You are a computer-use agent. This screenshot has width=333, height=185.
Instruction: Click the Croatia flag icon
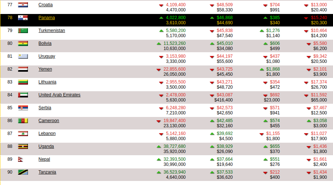(x=23, y=5)
